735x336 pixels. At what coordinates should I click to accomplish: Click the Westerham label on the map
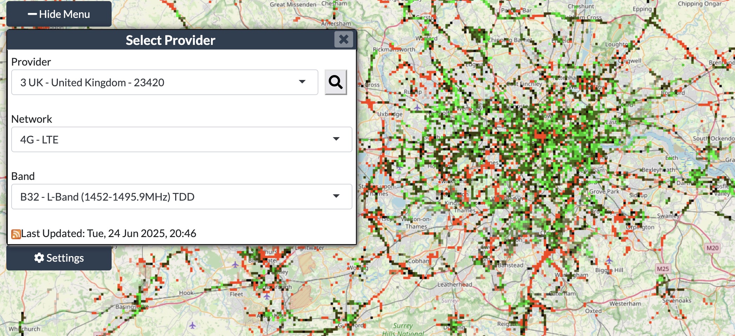[625, 304]
